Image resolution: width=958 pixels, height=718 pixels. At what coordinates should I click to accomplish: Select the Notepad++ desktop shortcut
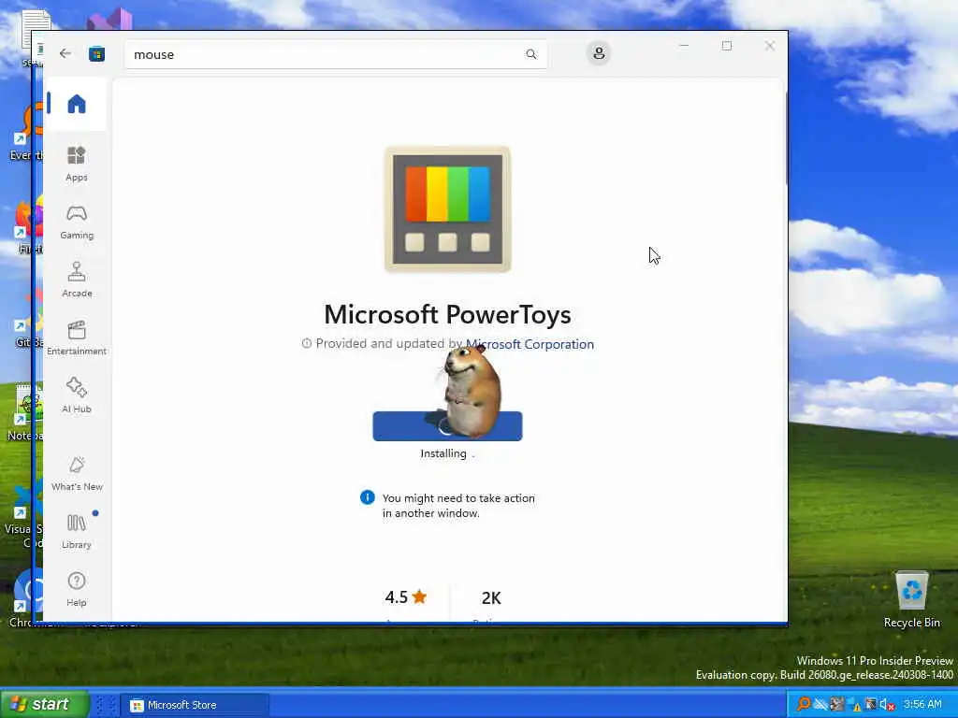coord(24,412)
